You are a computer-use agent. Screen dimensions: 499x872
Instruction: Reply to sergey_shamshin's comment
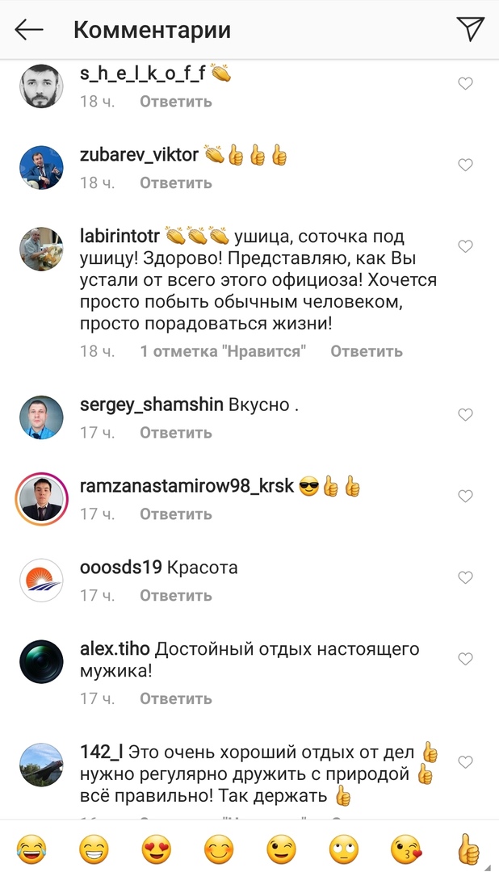click(176, 433)
